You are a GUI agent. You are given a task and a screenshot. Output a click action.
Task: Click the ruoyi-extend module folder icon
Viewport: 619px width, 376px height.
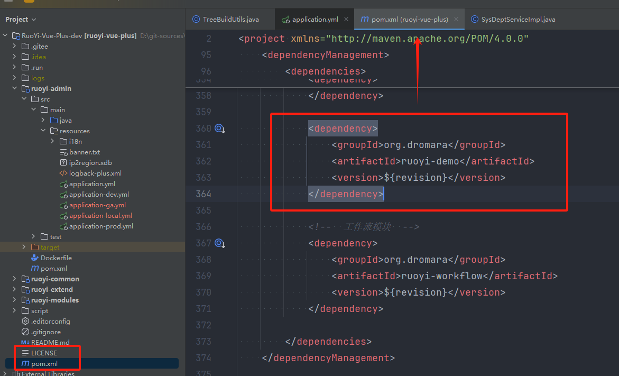(x=25, y=289)
